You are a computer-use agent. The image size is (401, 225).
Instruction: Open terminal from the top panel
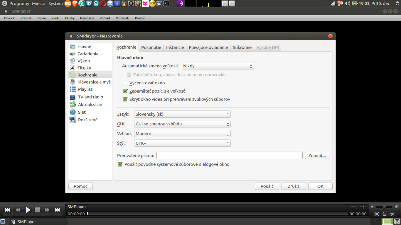click(166, 4)
